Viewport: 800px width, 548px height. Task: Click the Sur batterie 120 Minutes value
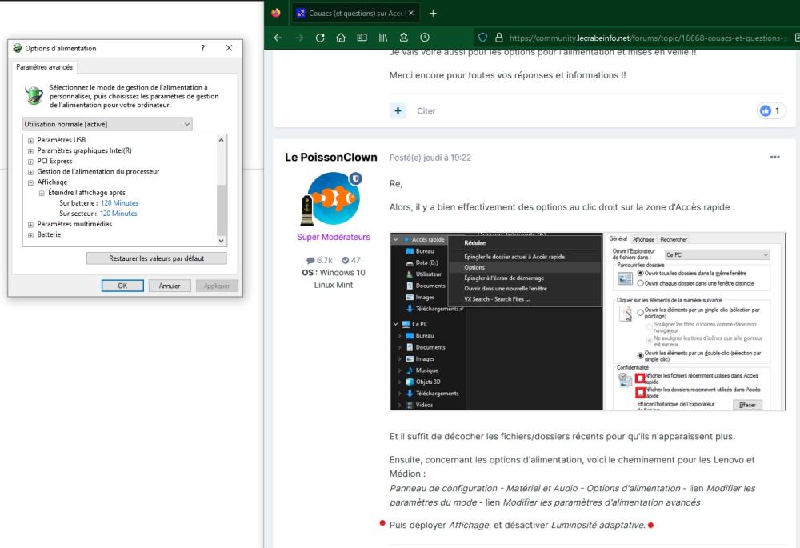[118, 203]
